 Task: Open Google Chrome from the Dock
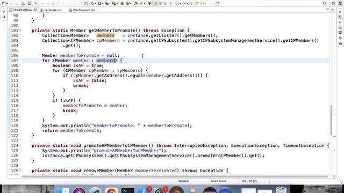coord(111,190)
